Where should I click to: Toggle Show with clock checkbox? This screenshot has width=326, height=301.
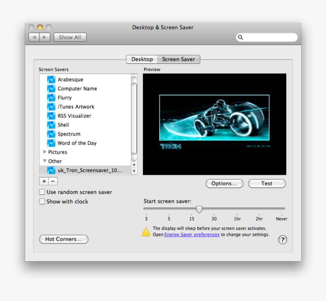pyautogui.click(x=42, y=201)
